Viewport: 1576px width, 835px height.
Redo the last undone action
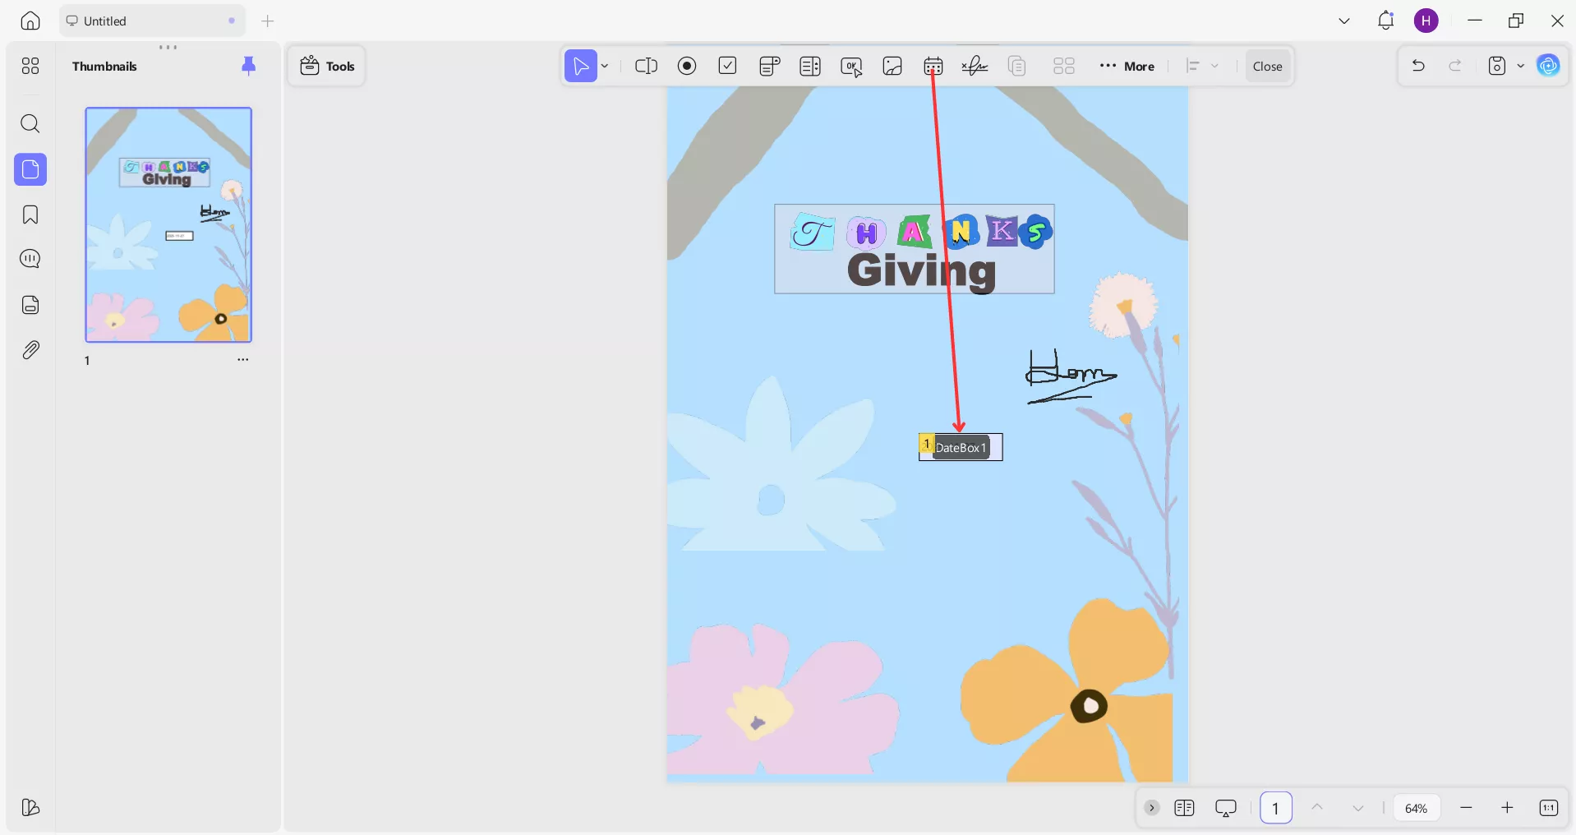[1455, 66]
